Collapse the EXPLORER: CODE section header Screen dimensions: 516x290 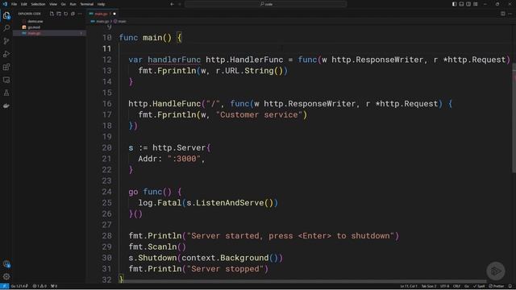[30, 14]
